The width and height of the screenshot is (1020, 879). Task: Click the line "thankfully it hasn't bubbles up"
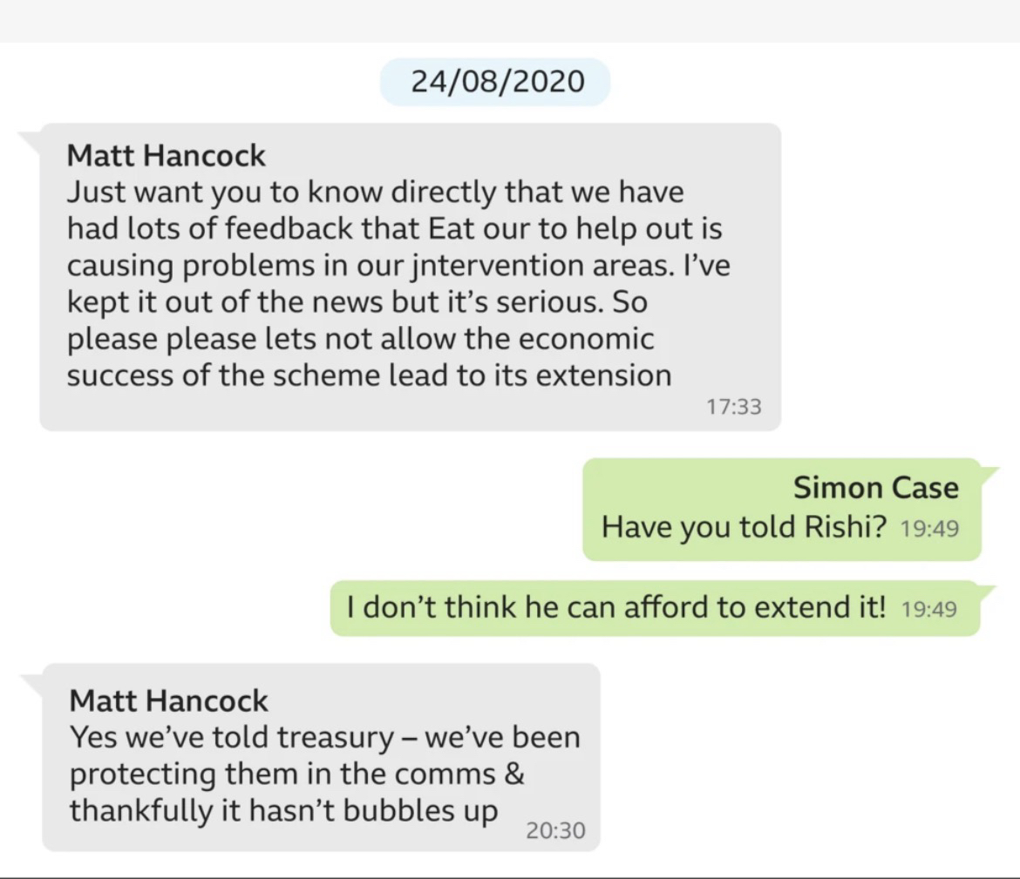point(284,810)
